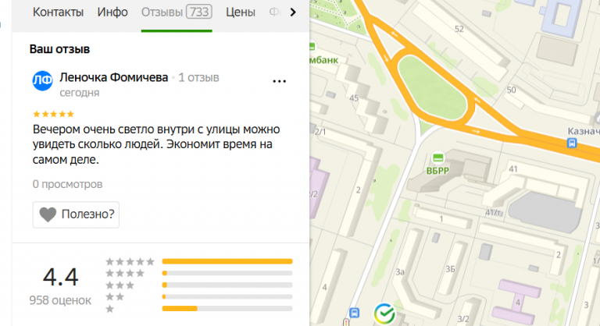Open the Цены tab
The image size is (600, 326).
(241, 12)
